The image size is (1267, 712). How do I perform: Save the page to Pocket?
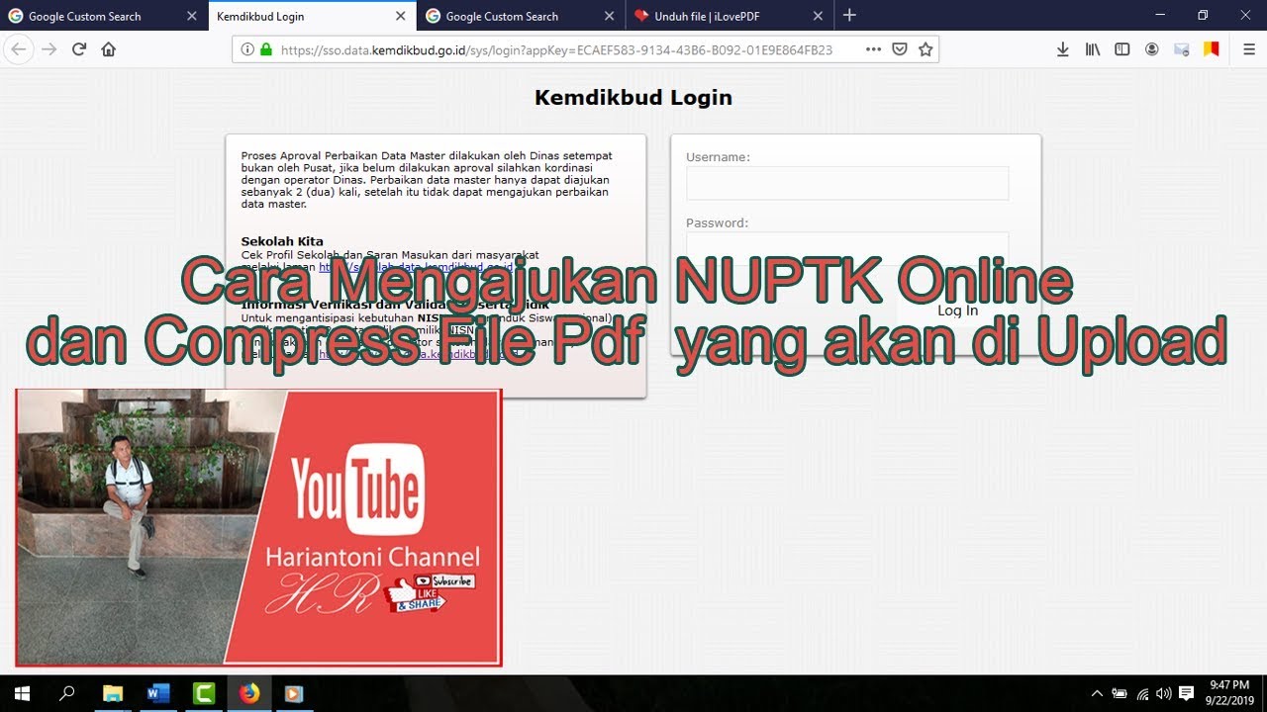tap(900, 49)
